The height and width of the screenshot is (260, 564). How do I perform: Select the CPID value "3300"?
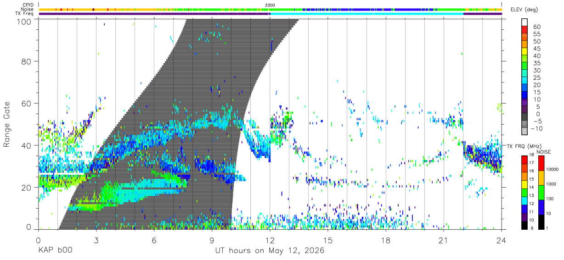click(x=270, y=5)
